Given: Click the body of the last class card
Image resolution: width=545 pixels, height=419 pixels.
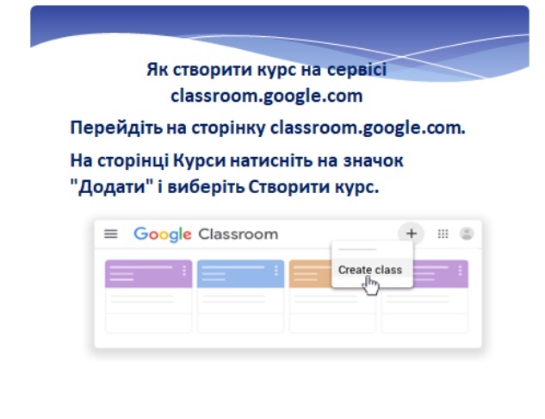Looking at the screenshot, I should [424, 309].
